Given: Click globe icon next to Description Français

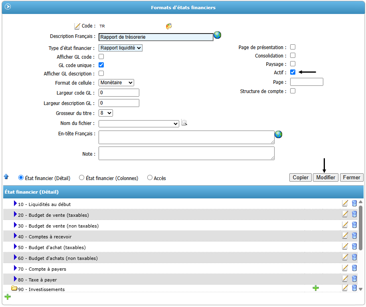Looking at the screenshot, I should point(217,35).
